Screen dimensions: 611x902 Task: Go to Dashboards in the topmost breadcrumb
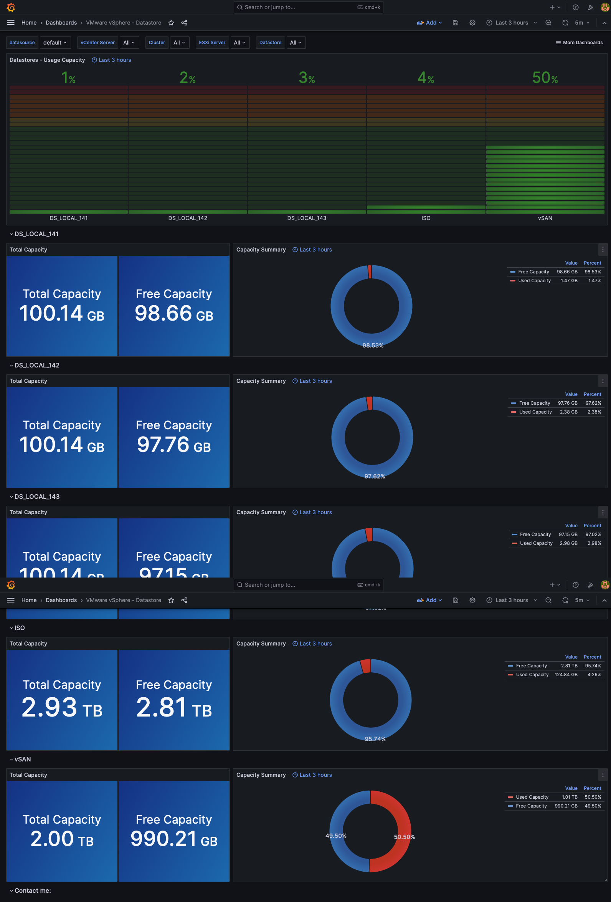[x=61, y=23]
